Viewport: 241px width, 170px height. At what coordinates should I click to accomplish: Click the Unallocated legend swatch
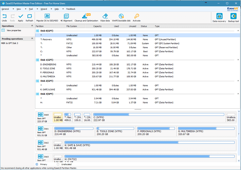pos(58,164)
